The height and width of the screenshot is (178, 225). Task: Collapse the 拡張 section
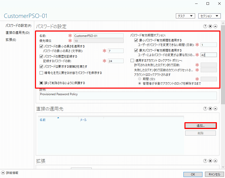(215, 161)
